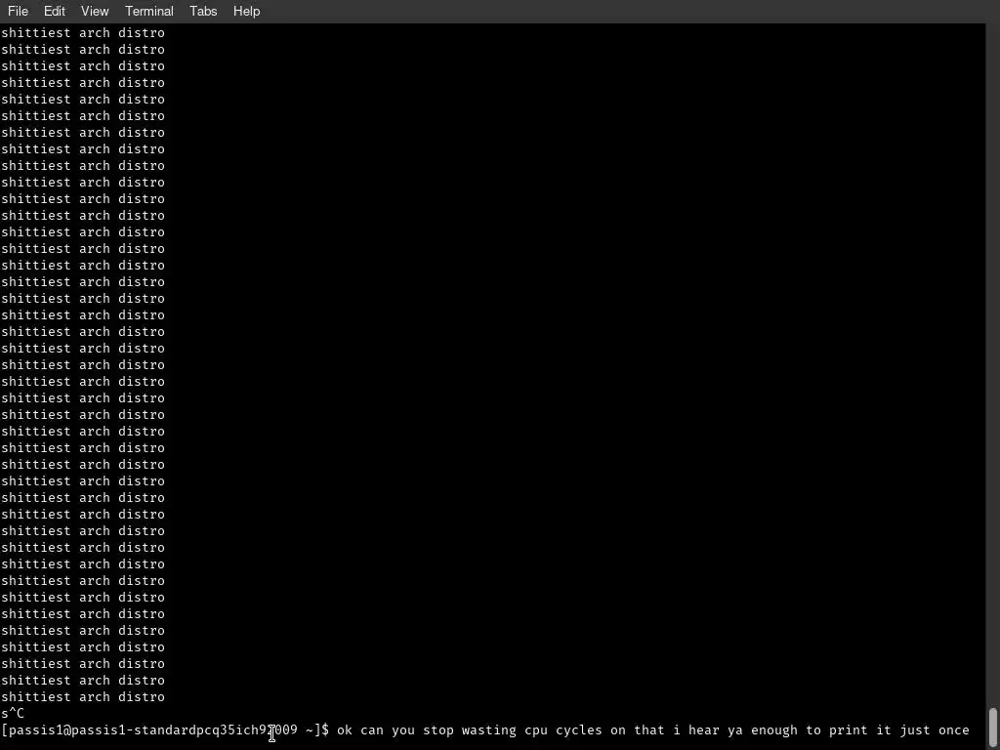Image resolution: width=1000 pixels, height=750 pixels.
Task: Open the Tabs menu
Action: (x=203, y=11)
